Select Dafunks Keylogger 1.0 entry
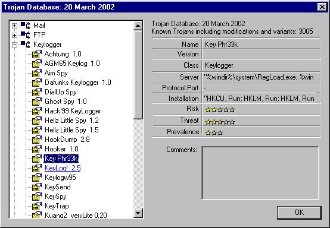Viewport: 330px width, 228px height. (x=78, y=83)
